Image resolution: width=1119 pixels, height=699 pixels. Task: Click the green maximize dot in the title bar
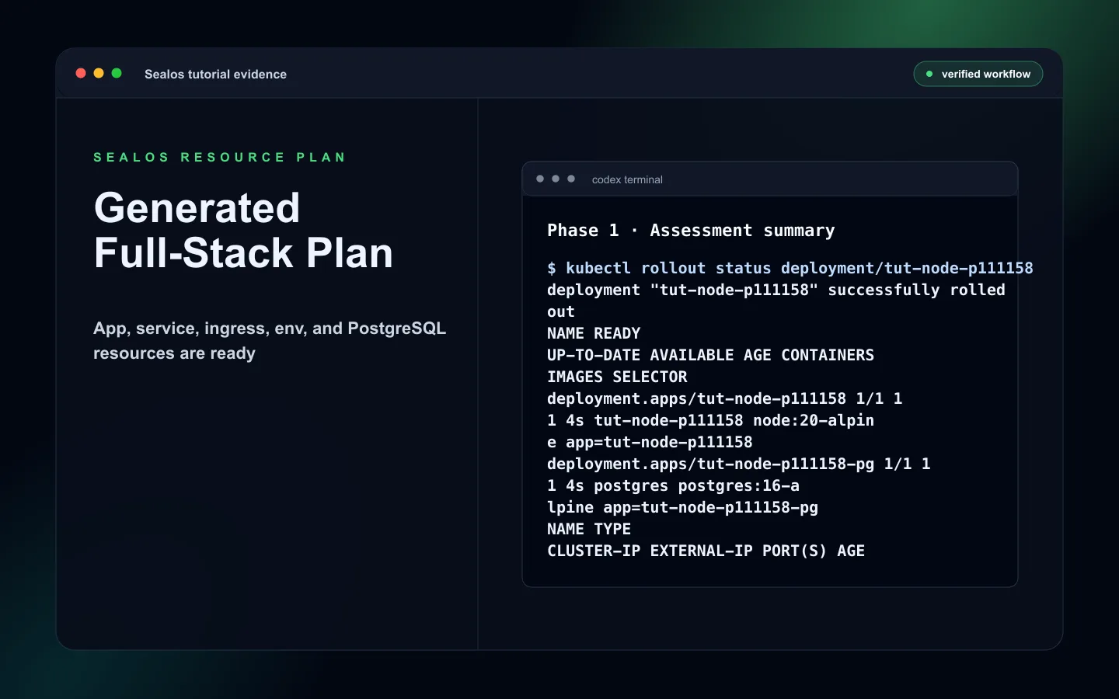[x=117, y=73]
